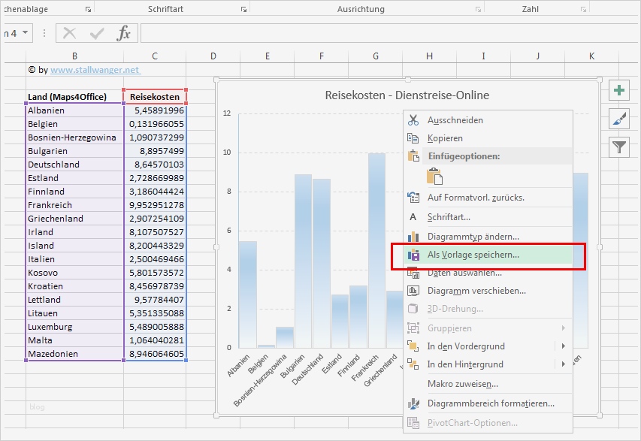The image size is (641, 441).
Task: Click the Reisekosten header cell
Action: pyautogui.click(x=155, y=97)
